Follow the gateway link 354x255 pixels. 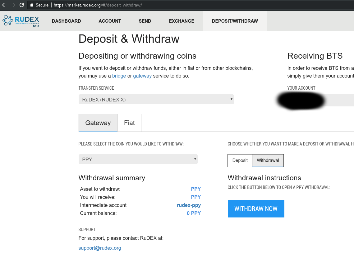pos(142,76)
